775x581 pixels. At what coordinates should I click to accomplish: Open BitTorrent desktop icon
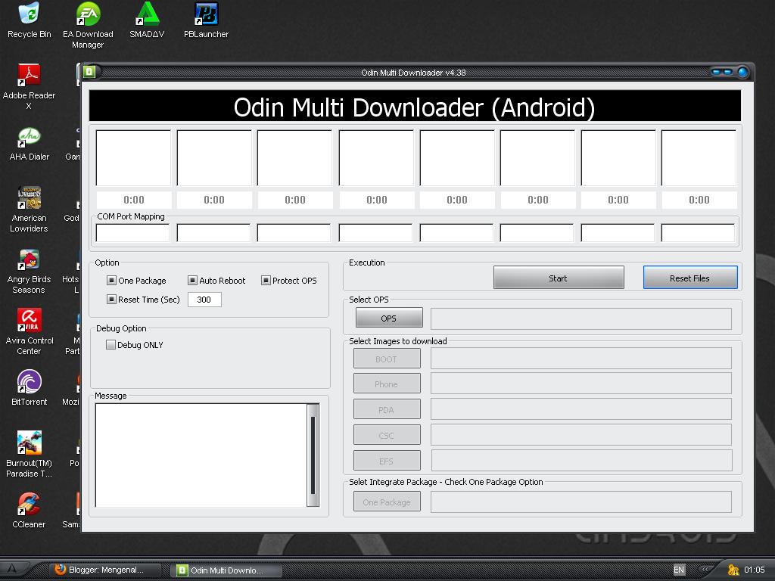click(30, 388)
